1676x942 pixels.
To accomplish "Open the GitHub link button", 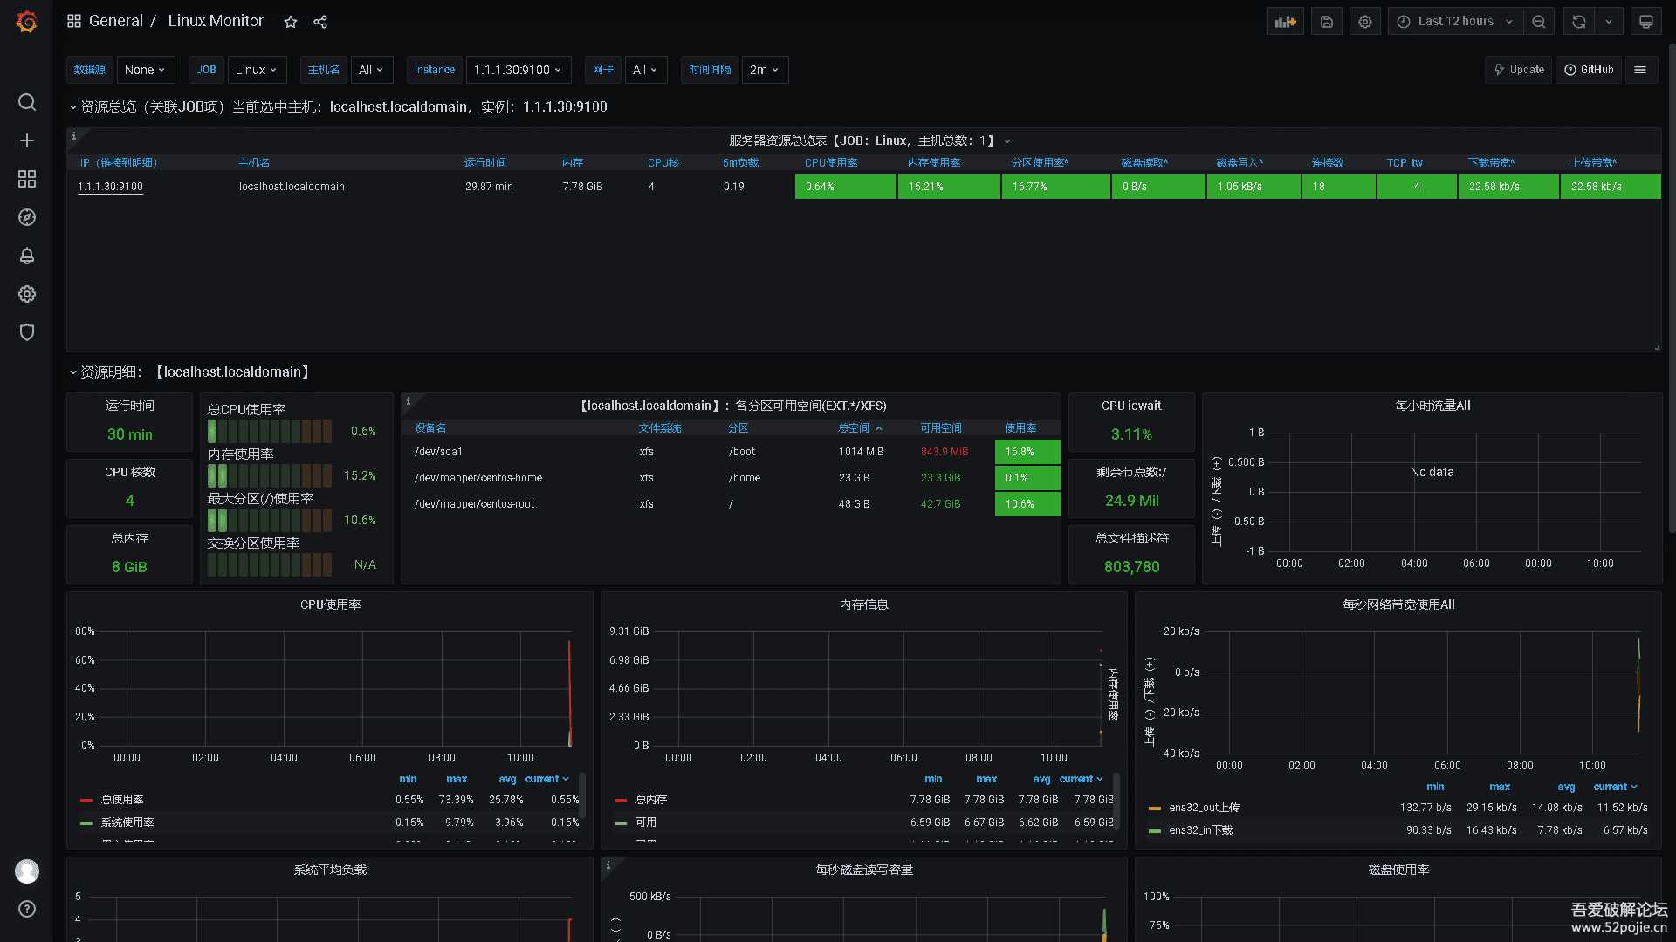I will click(1589, 70).
